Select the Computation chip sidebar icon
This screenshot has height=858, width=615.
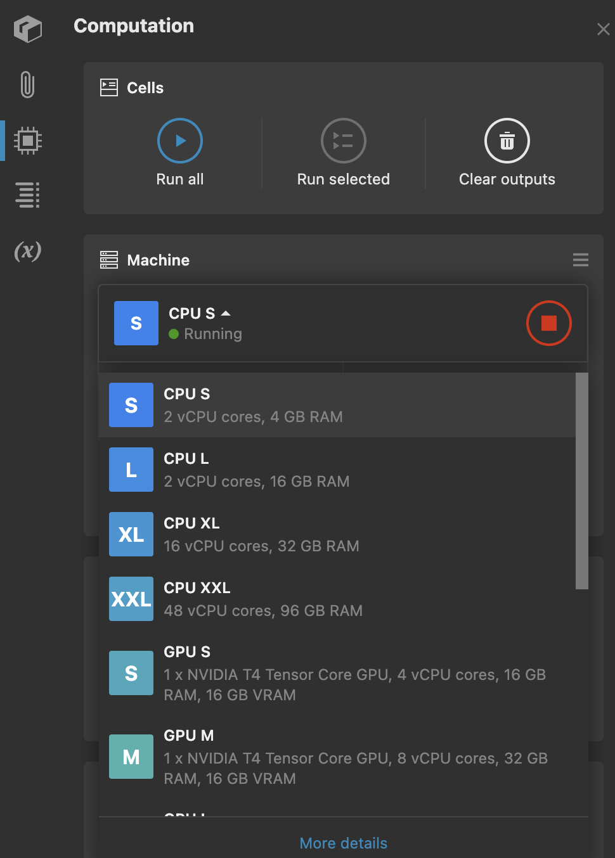28,140
